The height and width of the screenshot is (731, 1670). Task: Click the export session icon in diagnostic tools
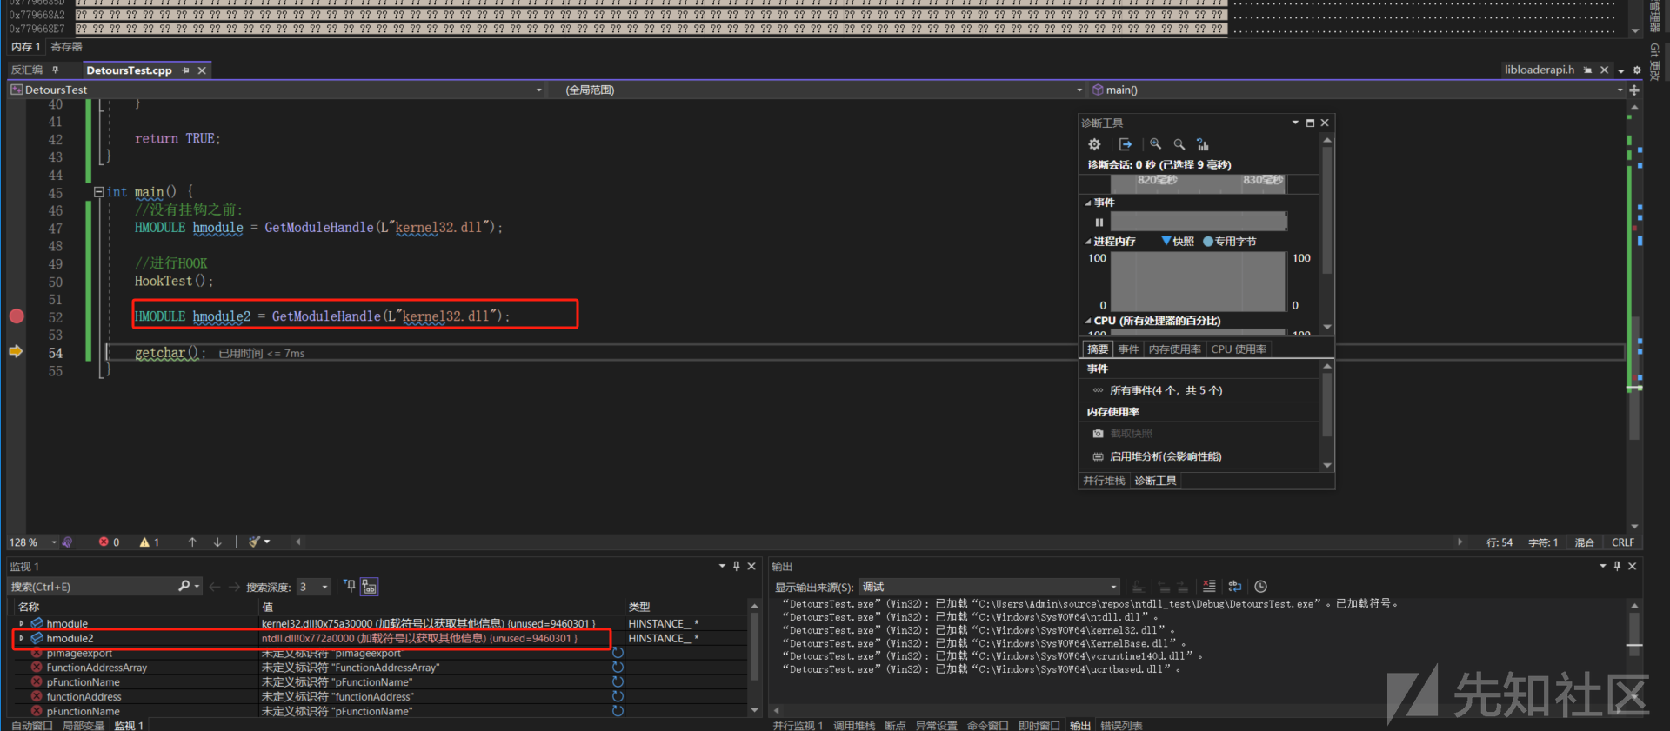tap(1126, 144)
